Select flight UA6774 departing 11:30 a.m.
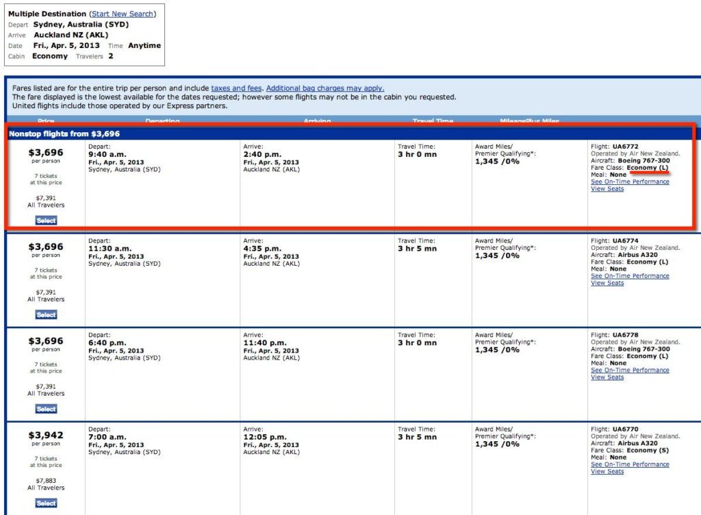This screenshot has height=515, width=701. click(x=46, y=315)
